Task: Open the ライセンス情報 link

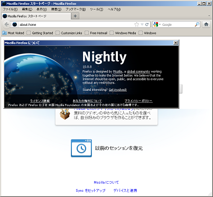Action: coord(40,101)
